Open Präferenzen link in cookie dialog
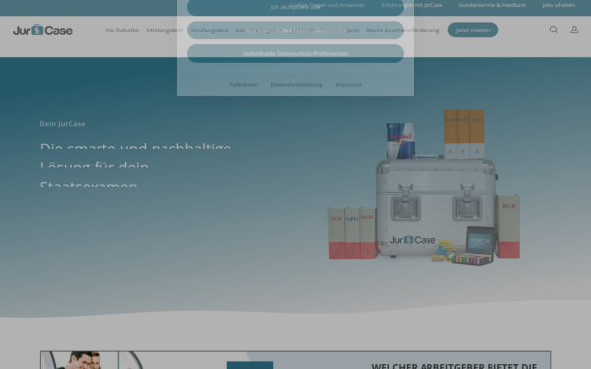This screenshot has width=591, height=369. click(x=243, y=85)
